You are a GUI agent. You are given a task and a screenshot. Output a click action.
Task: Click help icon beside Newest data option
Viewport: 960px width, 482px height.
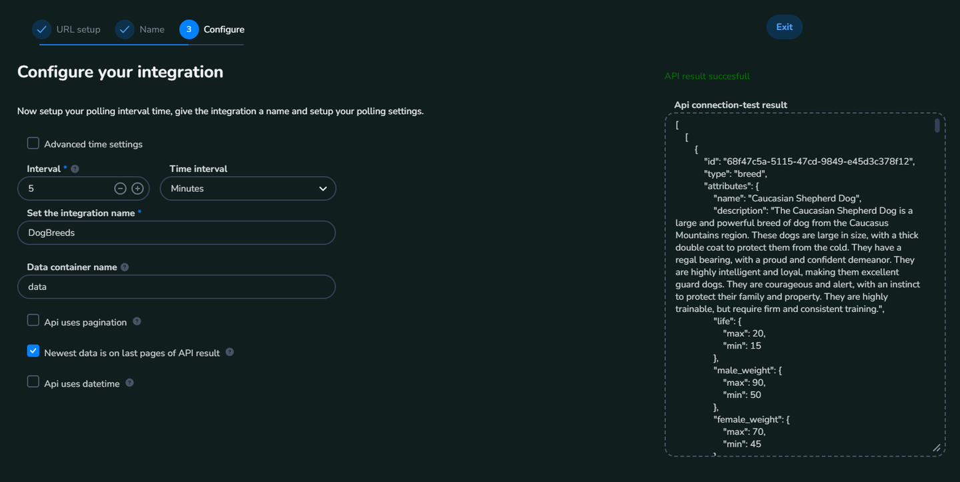pos(229,352)
